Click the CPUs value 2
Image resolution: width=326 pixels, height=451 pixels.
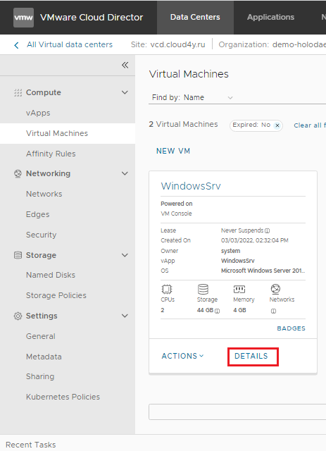point(163,310)
